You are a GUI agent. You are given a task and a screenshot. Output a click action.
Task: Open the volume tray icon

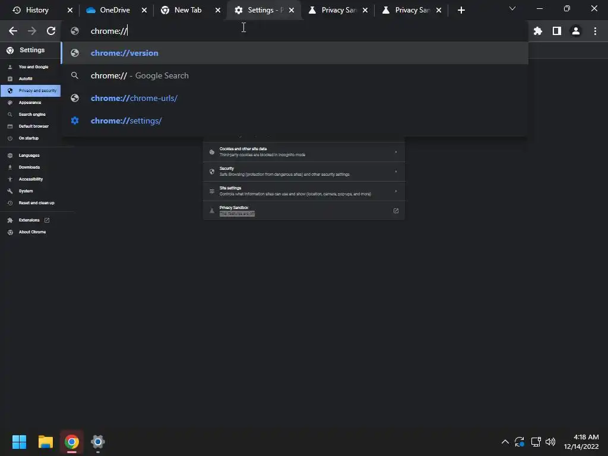click(x=550, y=442)
